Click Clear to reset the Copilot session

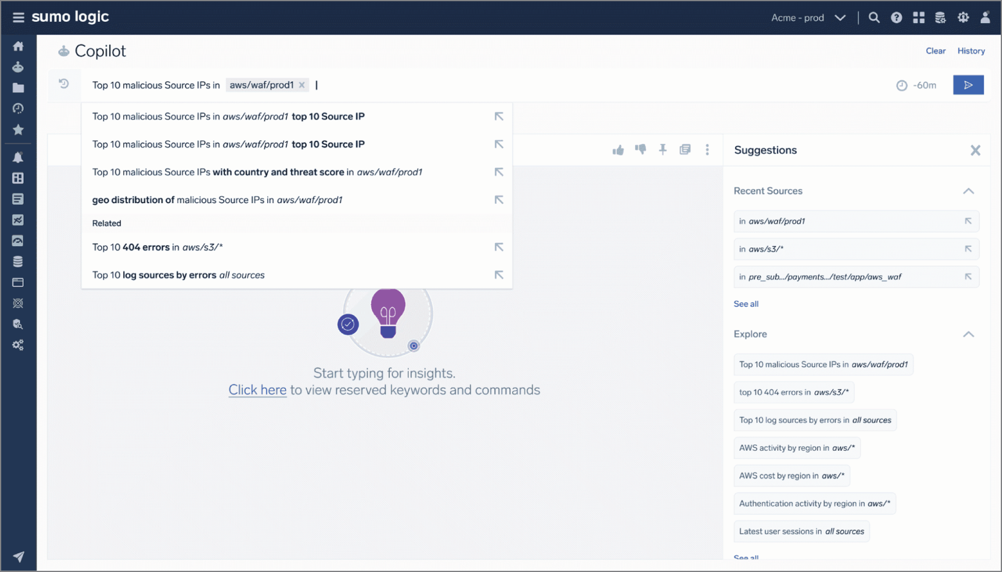[x=935, y=51]
